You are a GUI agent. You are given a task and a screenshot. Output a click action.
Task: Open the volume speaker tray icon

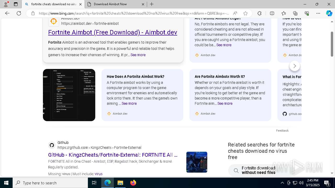tap(301, 183)
